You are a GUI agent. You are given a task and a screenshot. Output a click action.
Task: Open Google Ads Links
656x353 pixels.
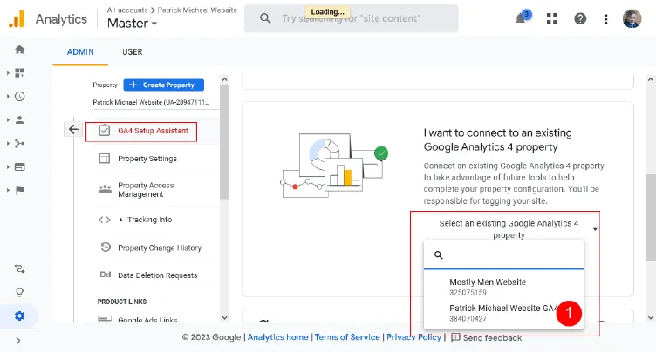147,320
